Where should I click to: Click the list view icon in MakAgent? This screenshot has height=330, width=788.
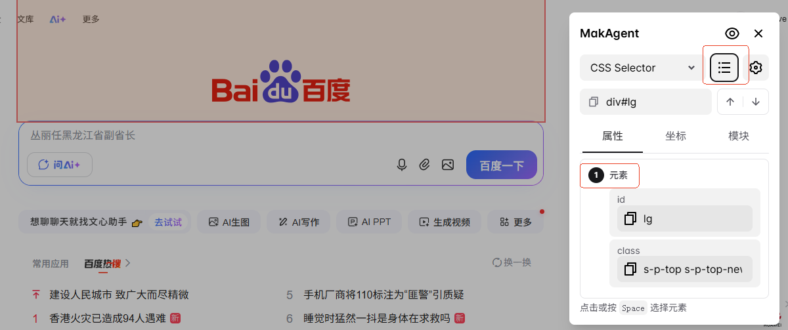click(724, 68)
